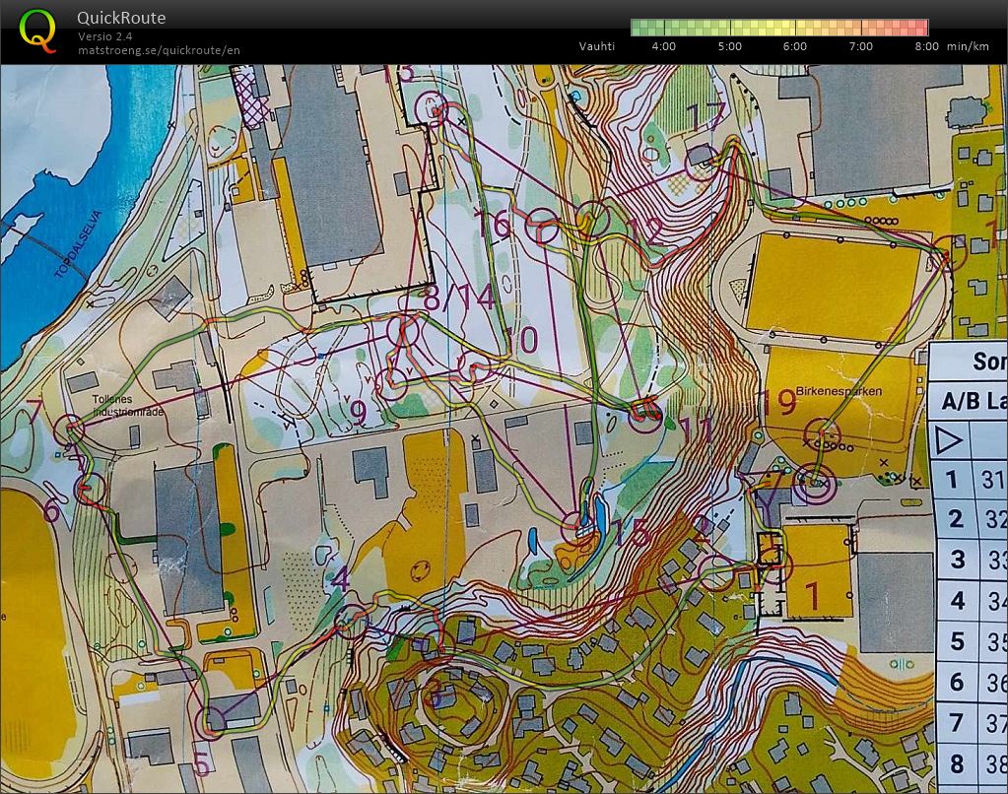Click the 4:00 pace label
This screenshot has height=794, width=1008.
(663, 46)
